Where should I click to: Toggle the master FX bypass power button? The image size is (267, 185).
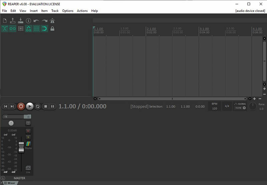point(28,117)
